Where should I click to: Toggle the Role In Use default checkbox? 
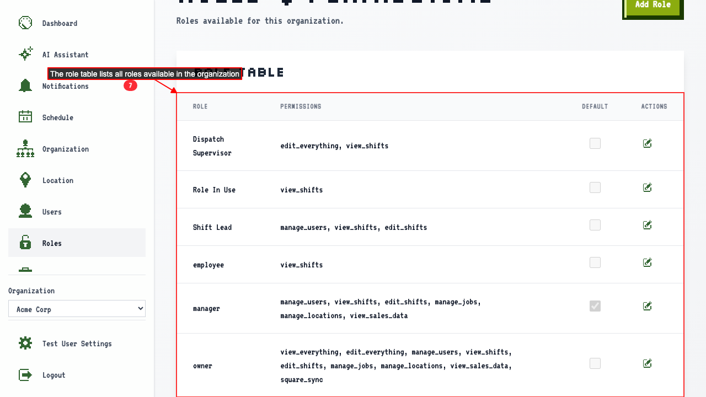coord(595,187)
